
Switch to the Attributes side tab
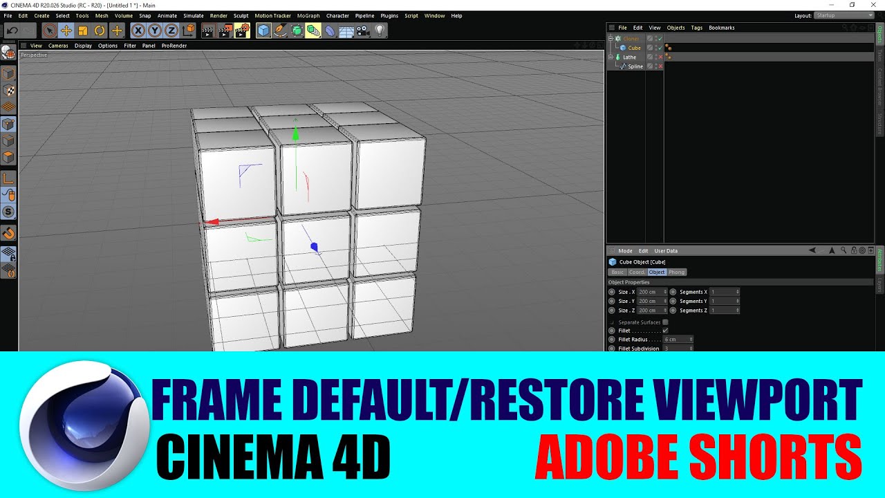(x=879, y=261)
